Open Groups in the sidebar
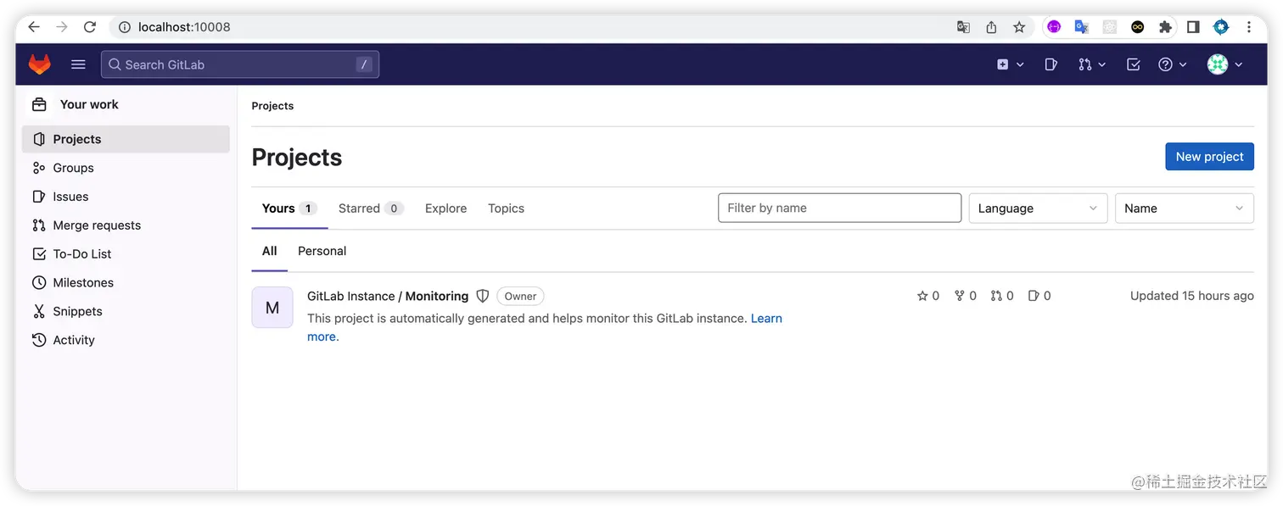The height and width of the screenshot is (506, 1283). (126, 168)
